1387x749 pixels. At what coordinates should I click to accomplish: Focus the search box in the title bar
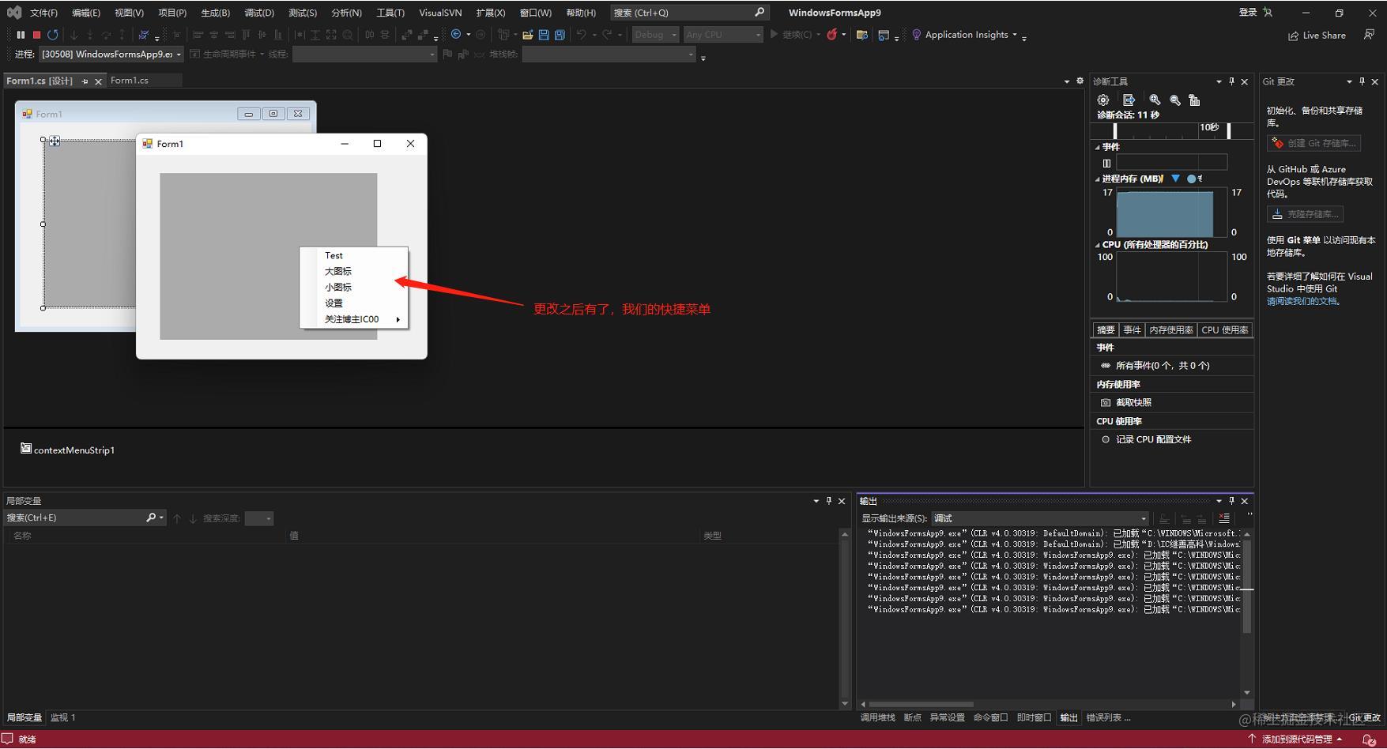point(689,13)
